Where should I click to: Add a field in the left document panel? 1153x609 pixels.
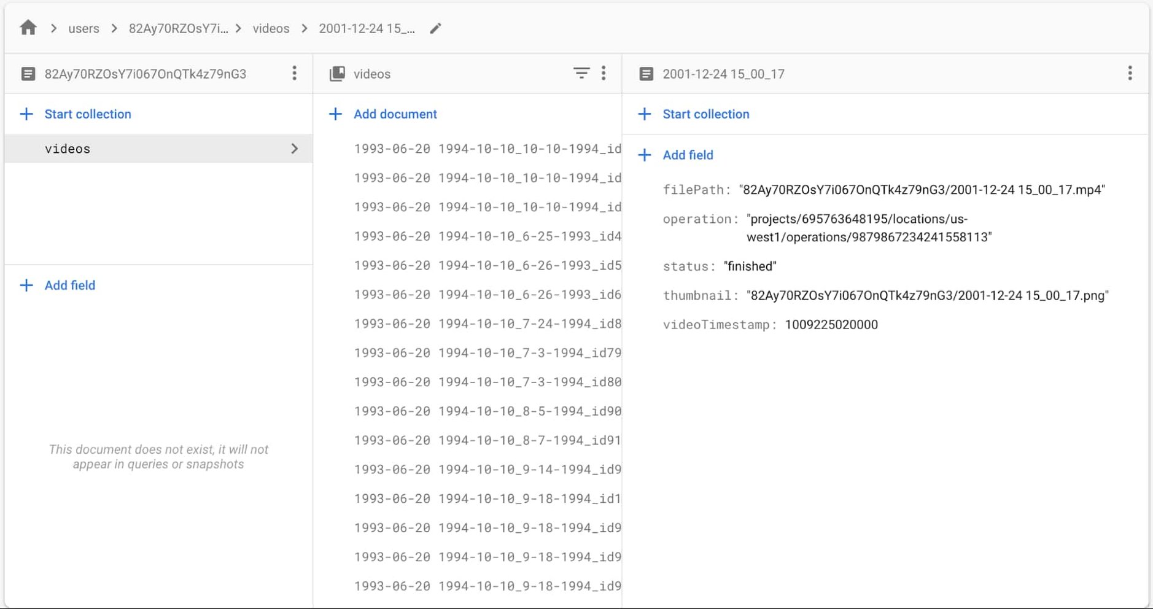point(58,285)
